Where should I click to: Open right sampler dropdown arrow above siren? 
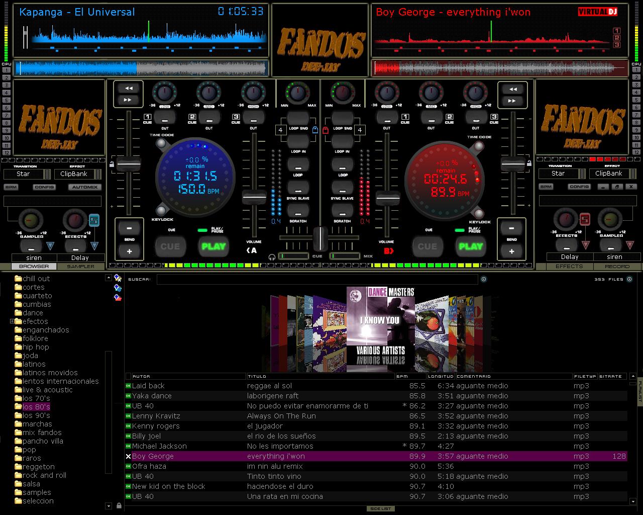coord(630,245)
